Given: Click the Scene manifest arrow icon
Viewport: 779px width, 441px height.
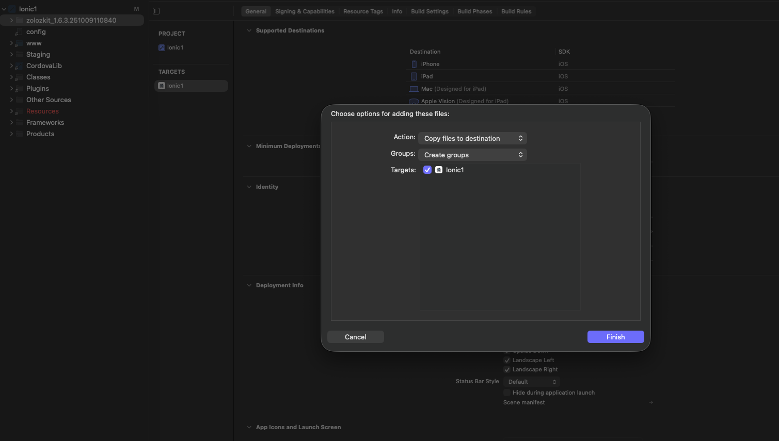Looking at the screenshot, I should 651,402.
